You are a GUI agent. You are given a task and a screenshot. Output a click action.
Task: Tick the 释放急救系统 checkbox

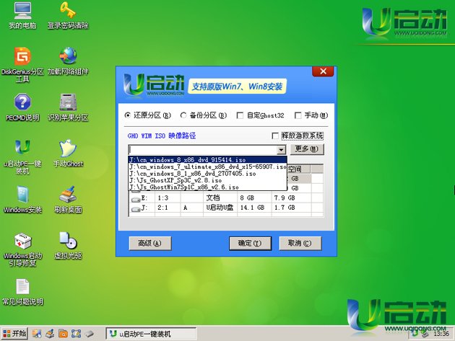pyautogui.click(x=274, y=136)
